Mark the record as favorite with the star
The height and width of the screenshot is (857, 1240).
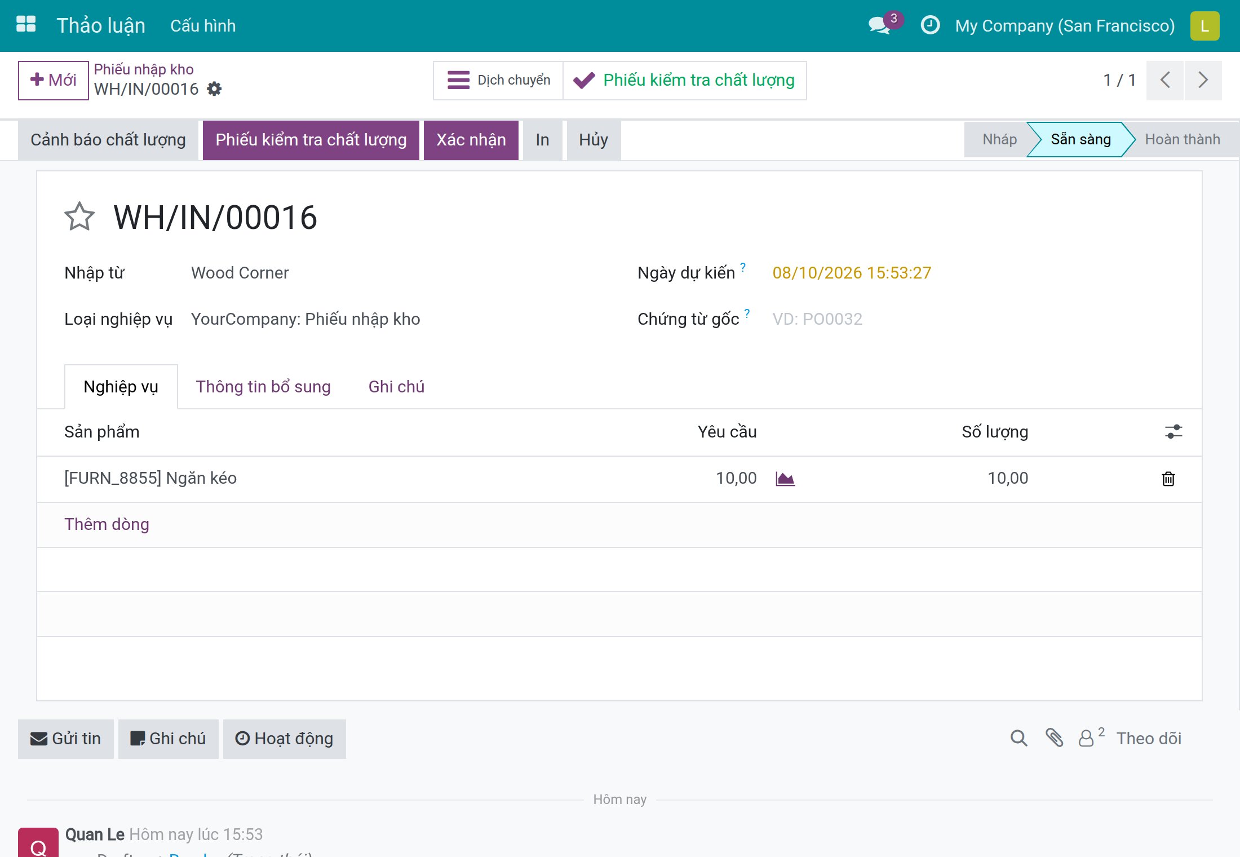point(79,217)
